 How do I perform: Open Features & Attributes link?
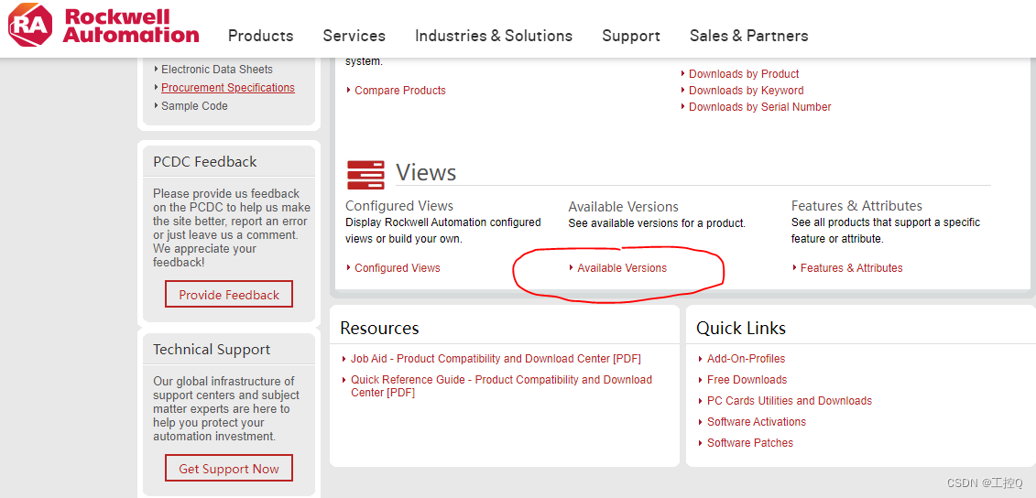pos(851,268)
